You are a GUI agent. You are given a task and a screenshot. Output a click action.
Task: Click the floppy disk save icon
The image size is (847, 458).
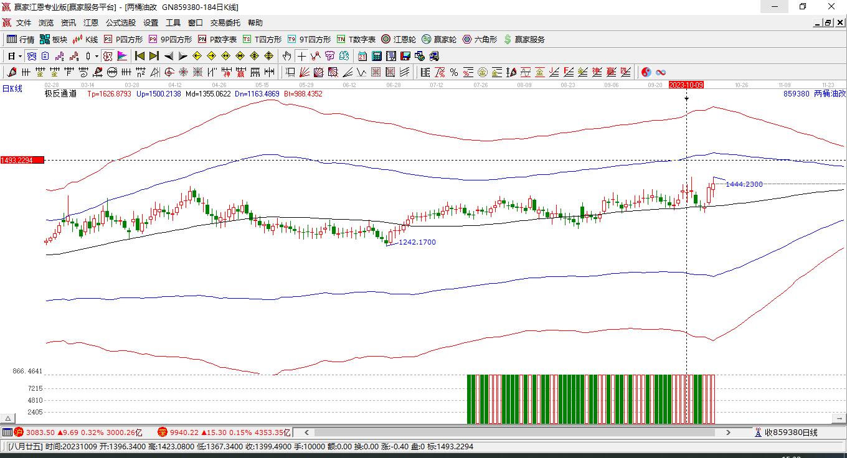405,56
